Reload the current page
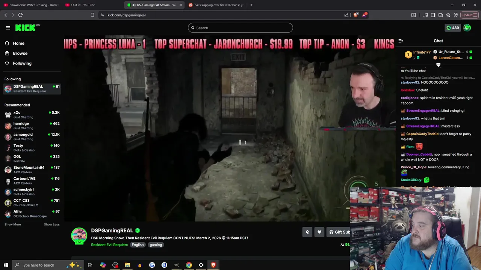Viewport: 481px width, 270px height. (x=20, y=15)
